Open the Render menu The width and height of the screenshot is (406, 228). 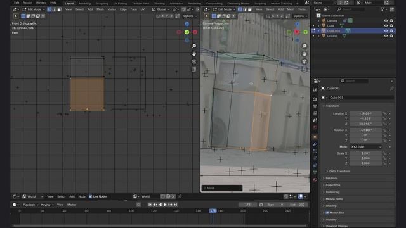(27, 3)
